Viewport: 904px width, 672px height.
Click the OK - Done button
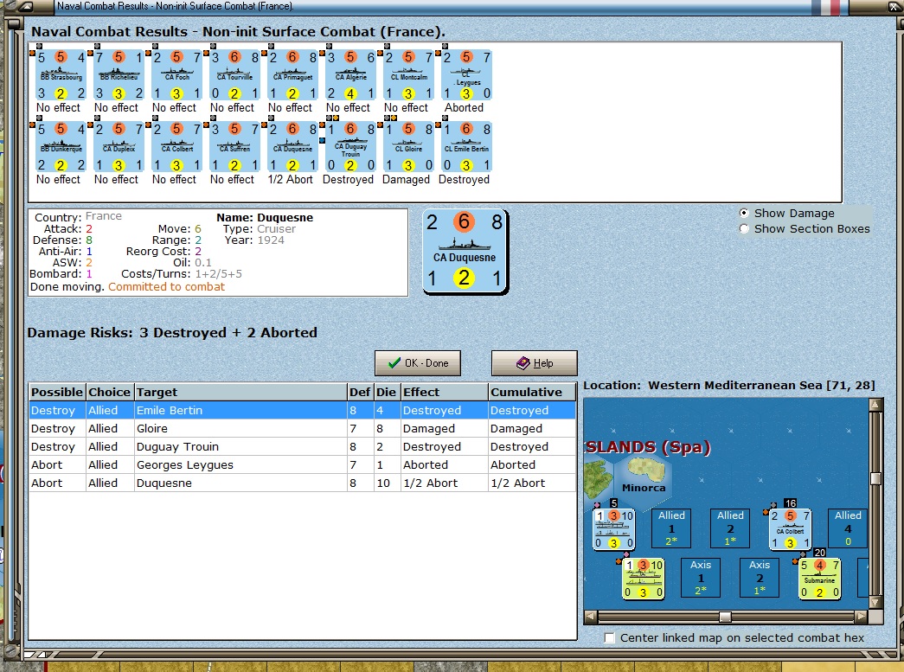tap(418, 363)
